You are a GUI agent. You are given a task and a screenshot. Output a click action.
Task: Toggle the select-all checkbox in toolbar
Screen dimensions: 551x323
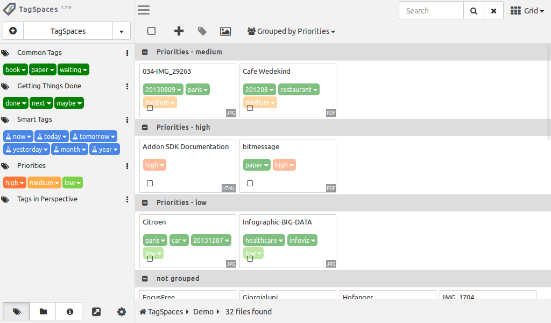click(152, 31)
